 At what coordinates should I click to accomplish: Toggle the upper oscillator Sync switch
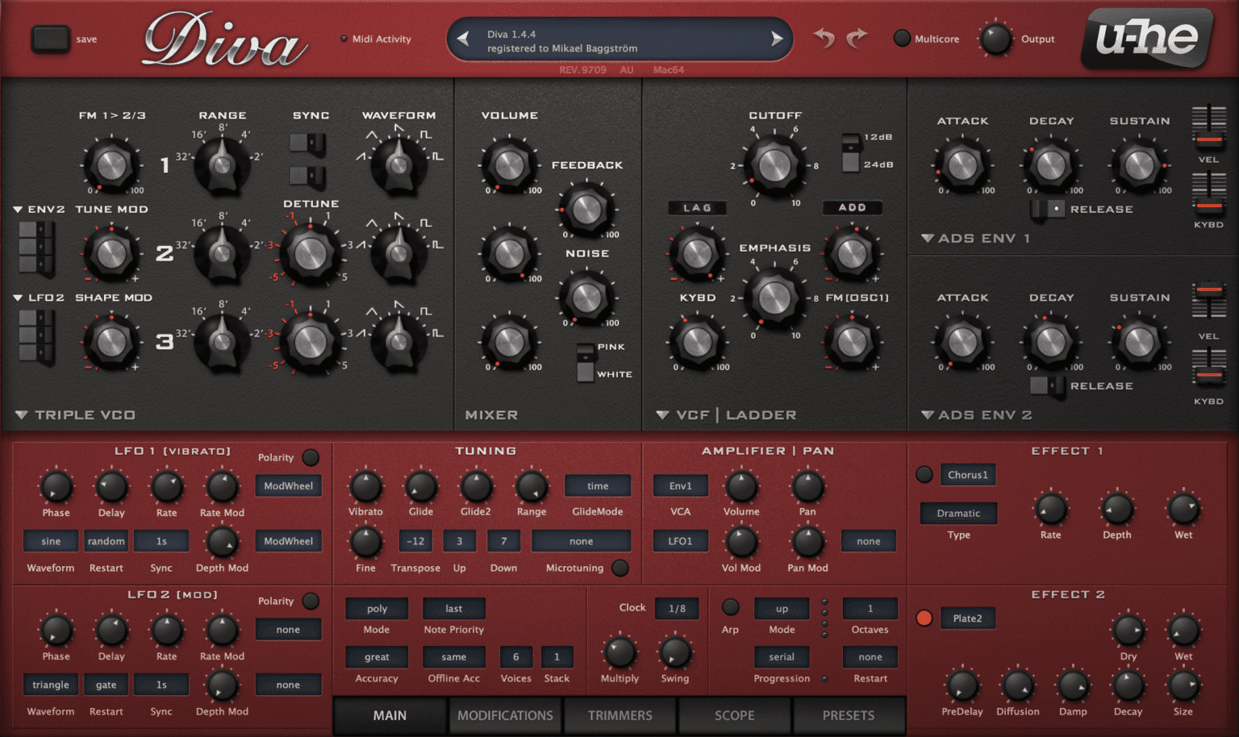click(307, 145)
